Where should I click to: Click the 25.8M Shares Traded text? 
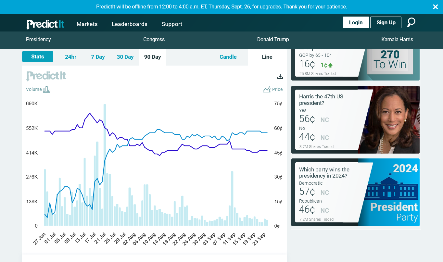coord(318,74)
